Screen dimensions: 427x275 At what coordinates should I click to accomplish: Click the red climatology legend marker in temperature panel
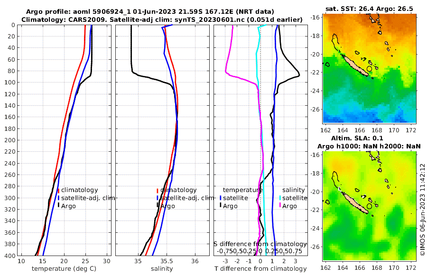58,191
